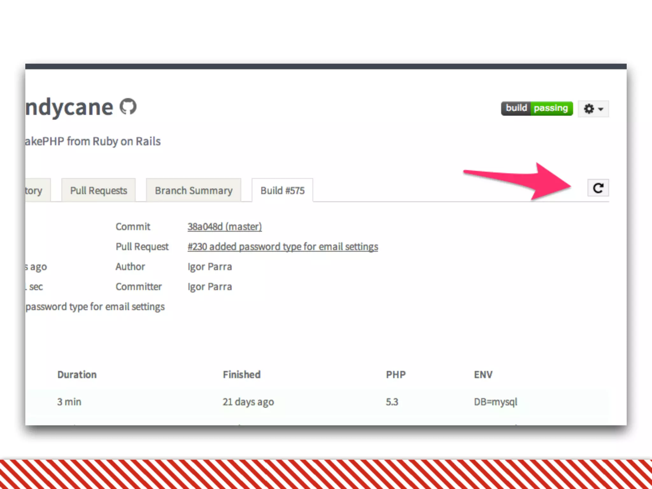Click the restart build refresh icon
The height and width of the screenshot is (489, 652).
[598, 188]
